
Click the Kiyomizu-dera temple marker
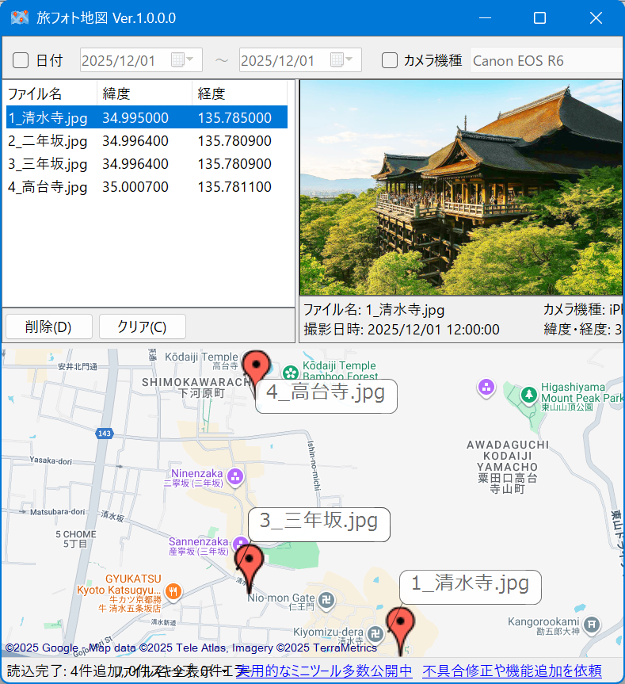coord(375,634)
